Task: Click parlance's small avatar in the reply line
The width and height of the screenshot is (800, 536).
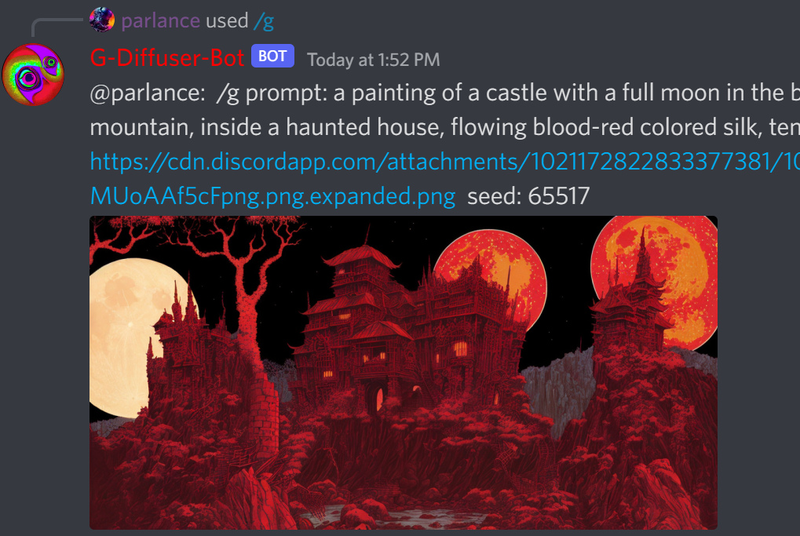Action: (101, 20)
